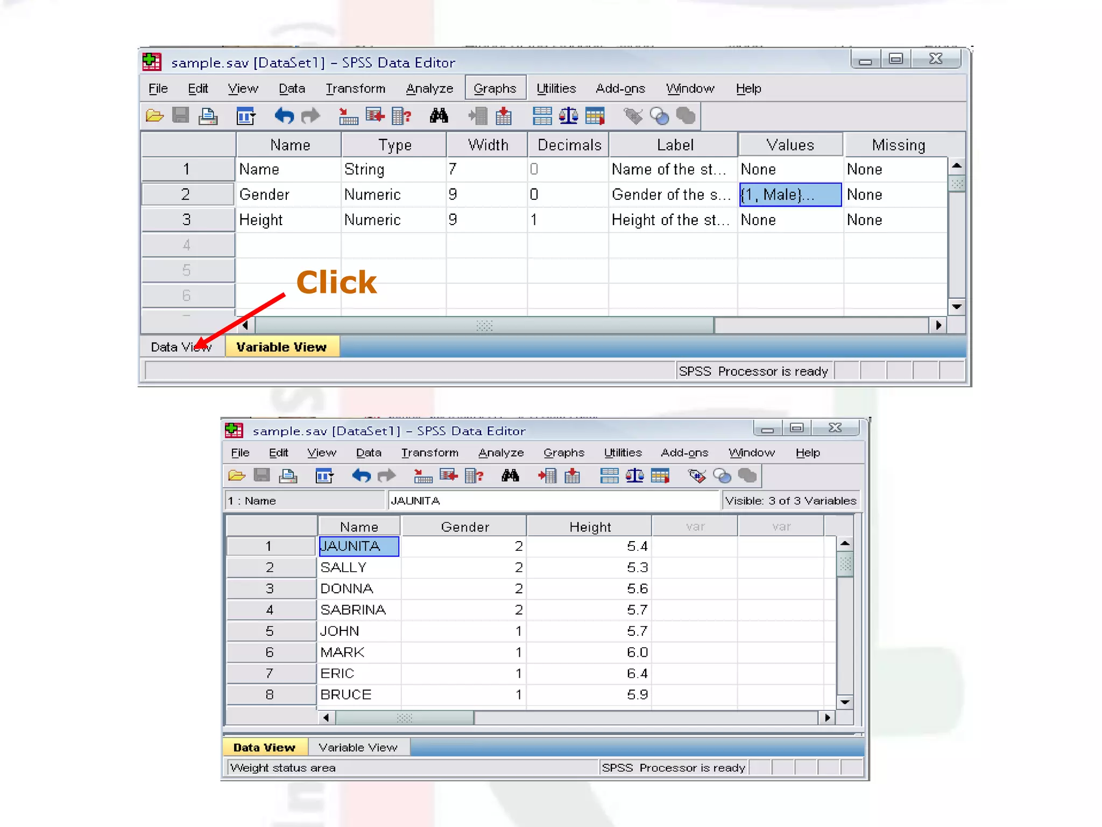The width and height of the screenshot is (1102, 827).
Task: Click Dialog Recall icon in bottom toolbar
Action: [x=324, y=476]
